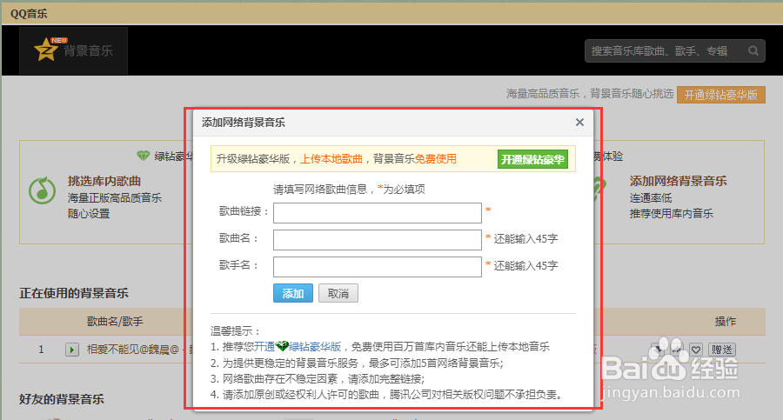This screenshot has height=420, width=783.
Task: Close the 添加网络背景音乐 dialog
Action: click(579, 123)
